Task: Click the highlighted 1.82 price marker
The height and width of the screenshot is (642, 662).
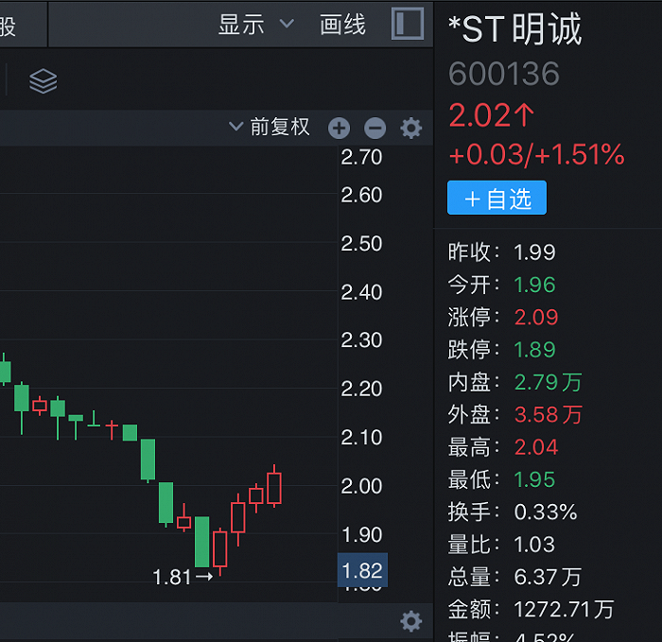Action: coord(362,570)
